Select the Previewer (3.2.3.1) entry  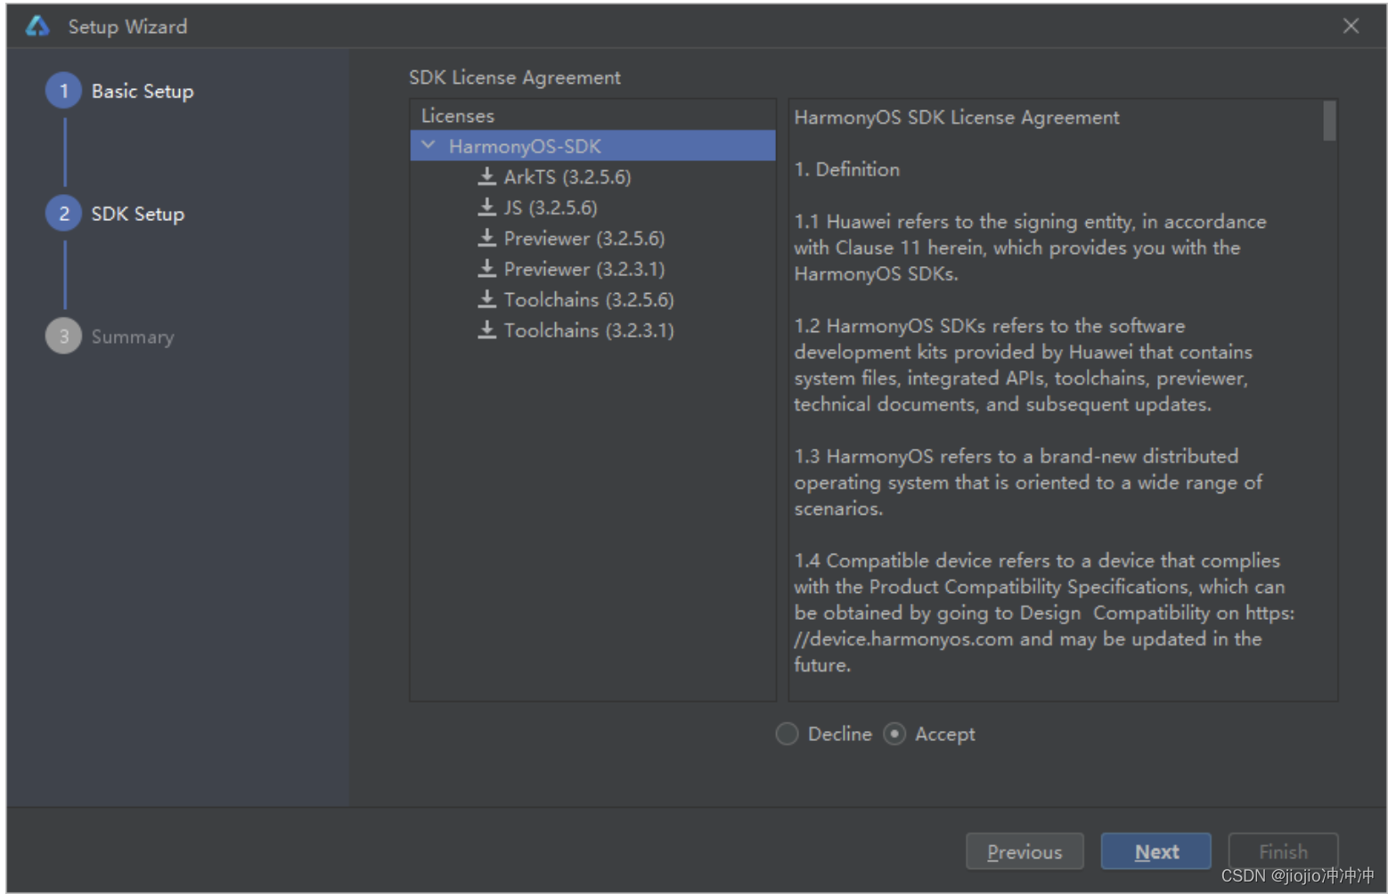[584, 268]
